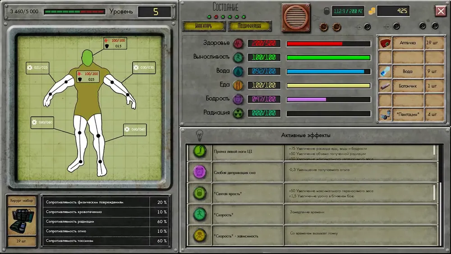Click Сопротивляемость радиации row

coord(106,222)
